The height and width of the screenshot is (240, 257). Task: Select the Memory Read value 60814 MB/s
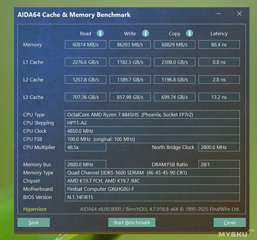point(85,45)
